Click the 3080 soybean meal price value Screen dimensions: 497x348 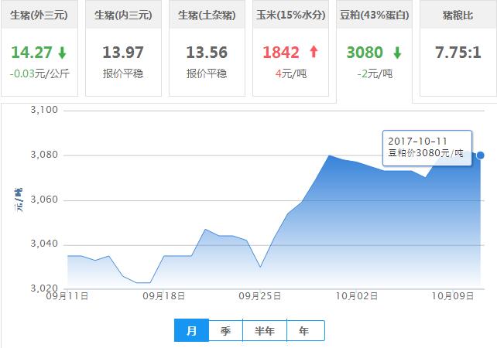tap(365, 53)
